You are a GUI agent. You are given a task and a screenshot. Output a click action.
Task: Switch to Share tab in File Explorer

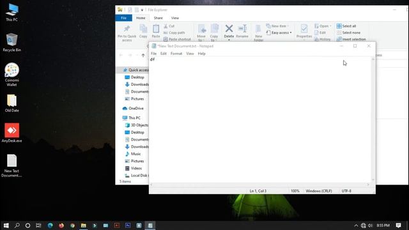[x=158, y=18]
